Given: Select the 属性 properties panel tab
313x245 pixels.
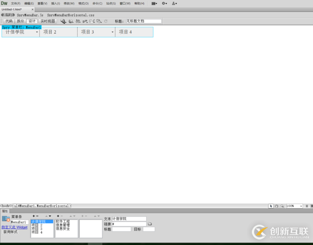Looking at the screenshot, I should pos(5,211).
